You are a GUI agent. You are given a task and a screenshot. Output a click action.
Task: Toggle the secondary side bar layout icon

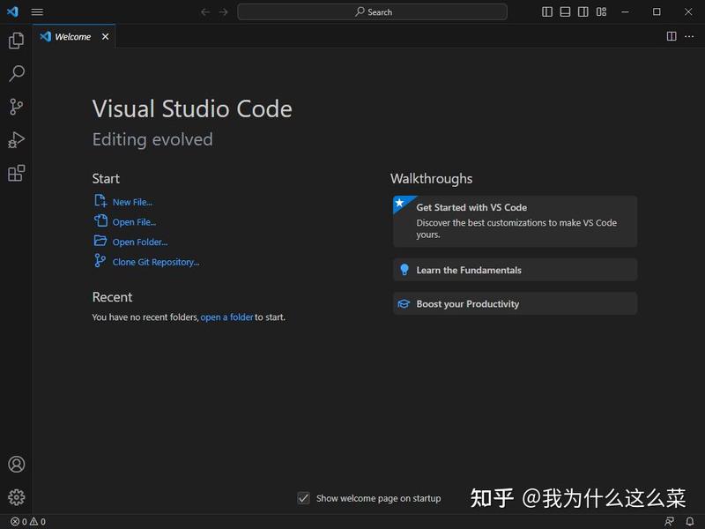click(x=583, y=12)
